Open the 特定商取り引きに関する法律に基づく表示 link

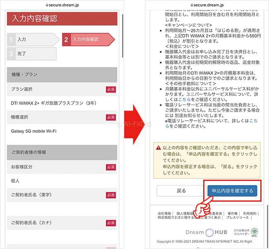tap(189, 217)
